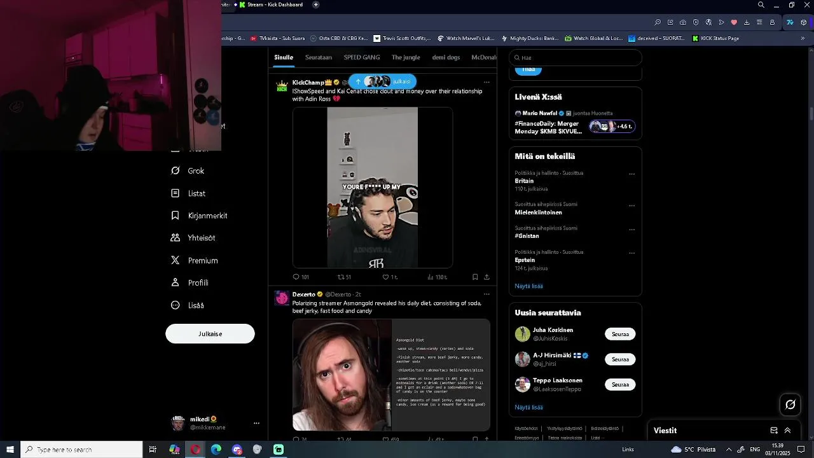Open Opera GX from the taskbar
Screen dimensions: 814x458
[x=195, y=450]
